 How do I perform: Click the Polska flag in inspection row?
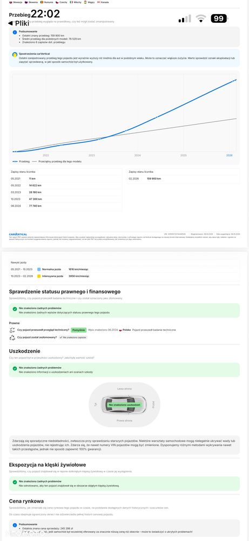coord(120,330)
